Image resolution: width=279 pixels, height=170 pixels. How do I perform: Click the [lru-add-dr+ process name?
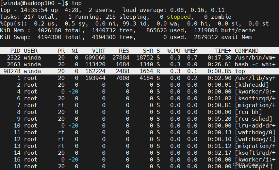(255, 125)
